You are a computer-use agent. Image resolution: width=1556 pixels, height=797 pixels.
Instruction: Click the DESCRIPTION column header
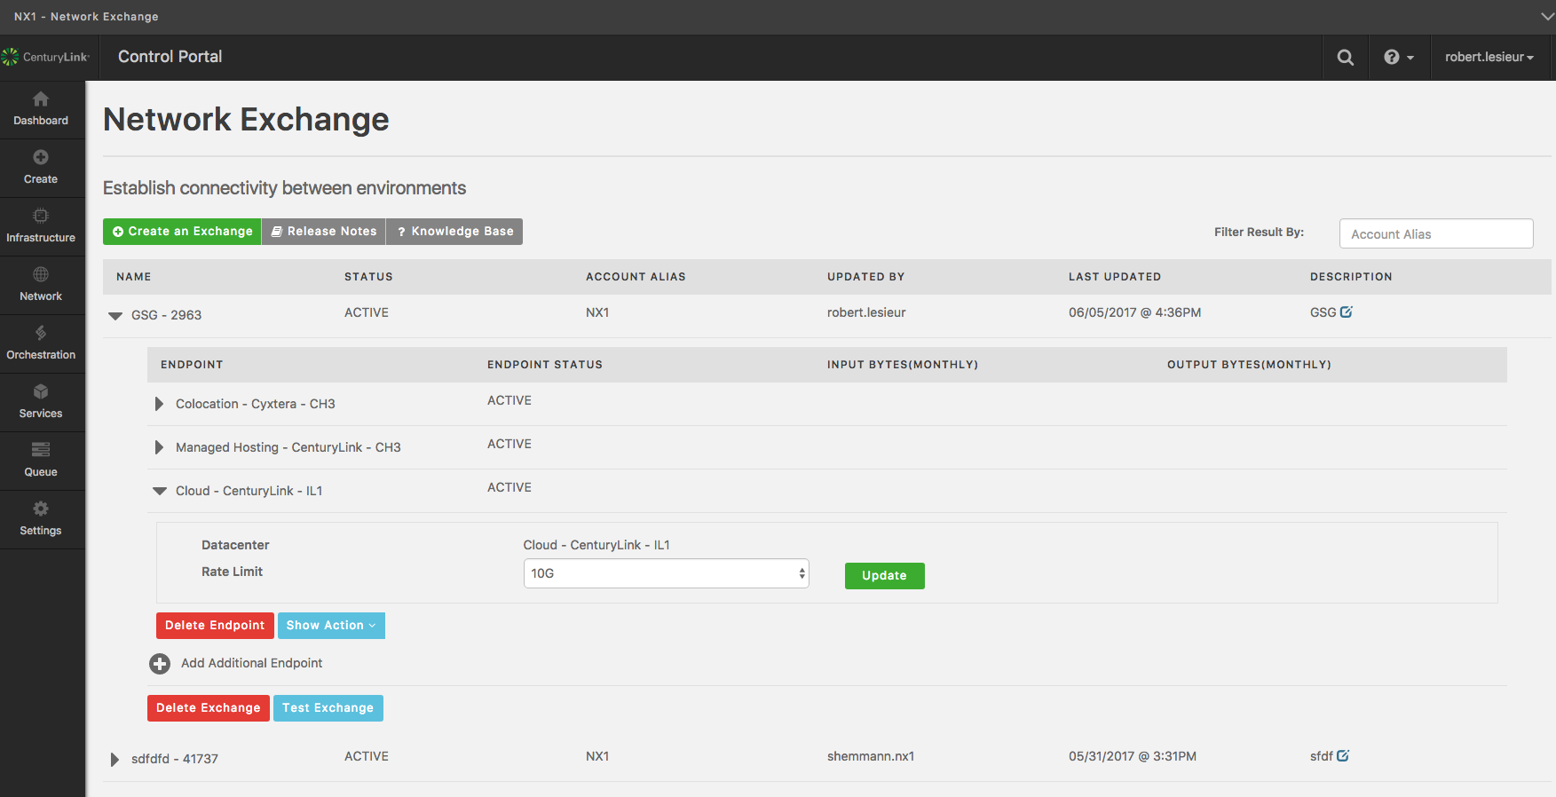tap(1351, 277)
